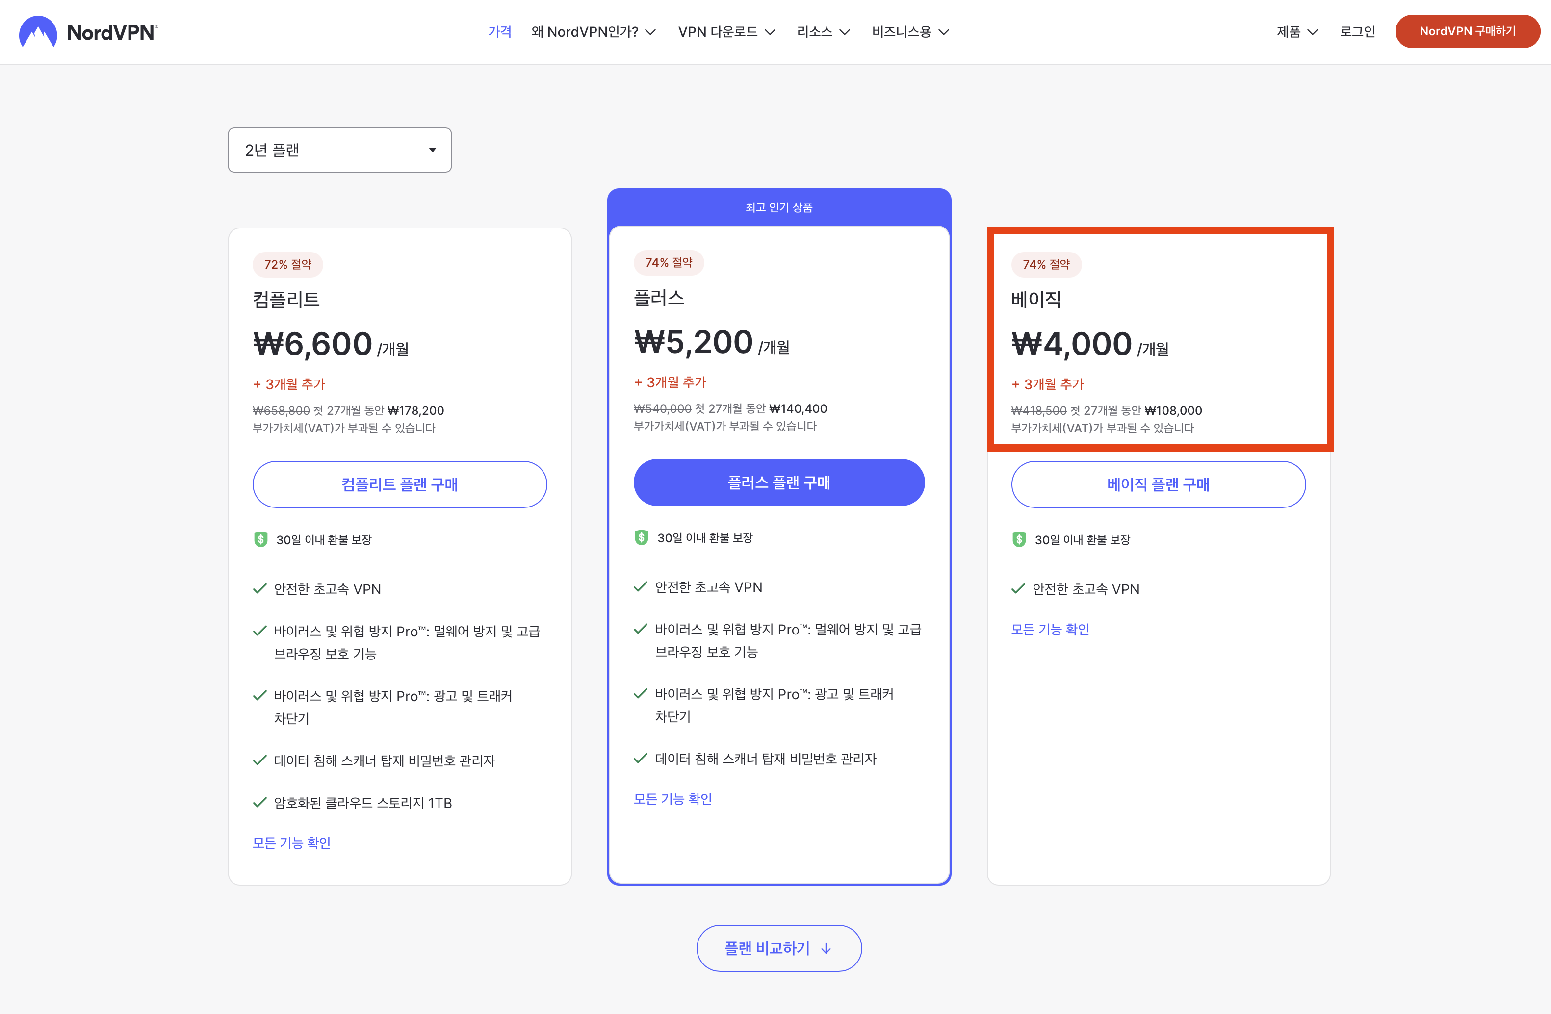Viewport: 1551px width, 1014px height.
Task: Click the red NordVPN 구매하기 button
Action: pyautogui.click(x=1467, y=31)
